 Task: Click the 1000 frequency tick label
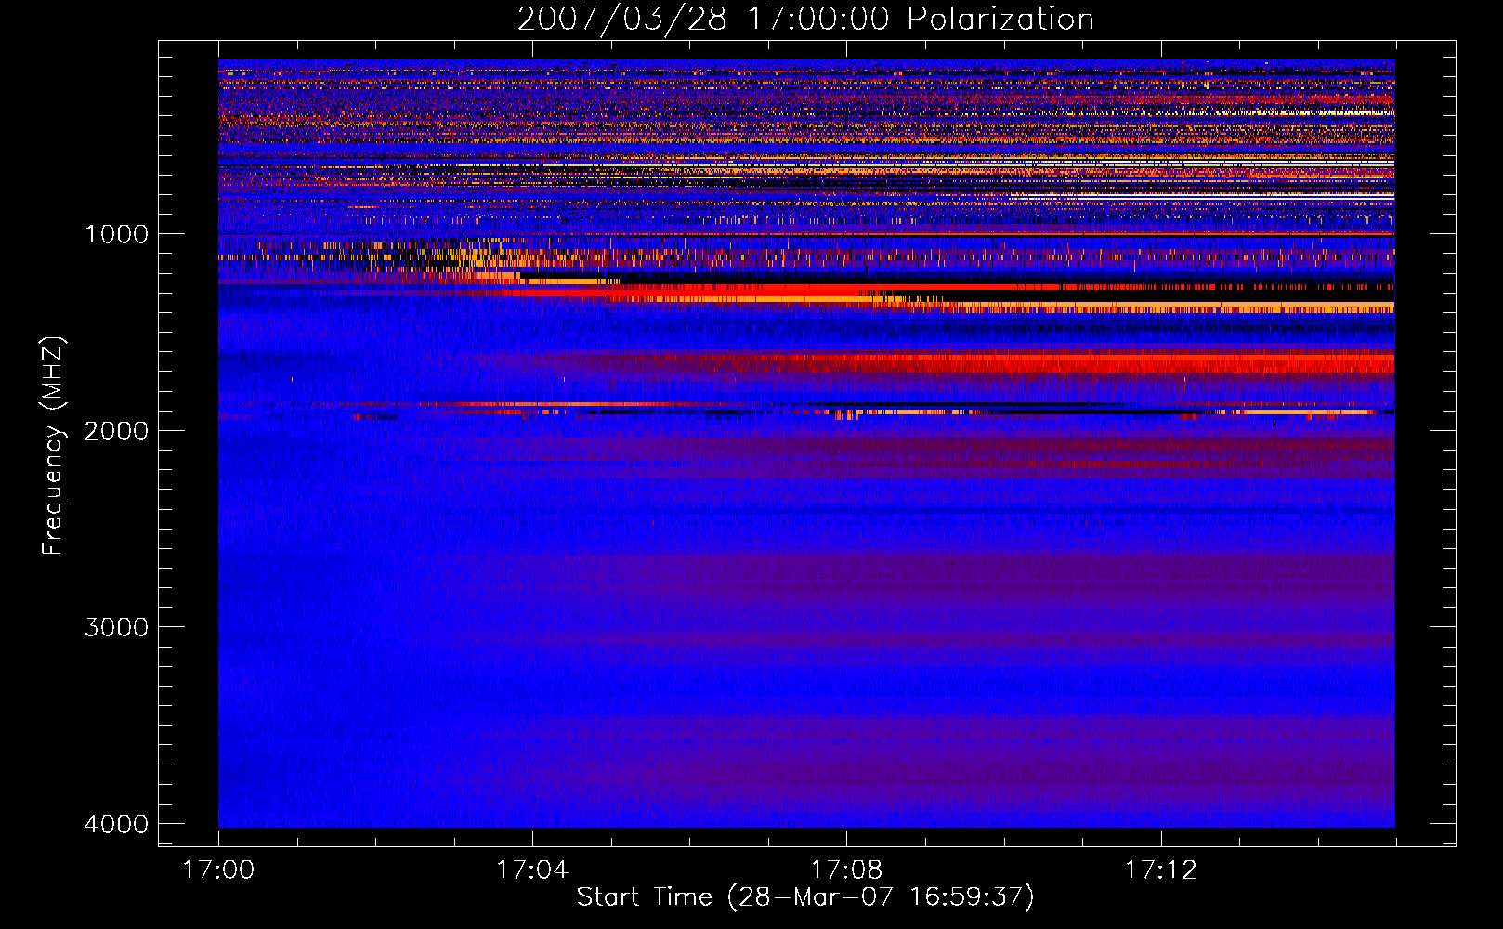pyautogui.click(x=117, y=234)
